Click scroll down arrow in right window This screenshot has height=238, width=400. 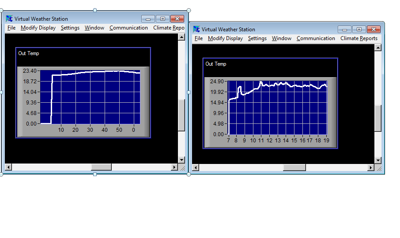pyautogui.click(x=377, y=160)
